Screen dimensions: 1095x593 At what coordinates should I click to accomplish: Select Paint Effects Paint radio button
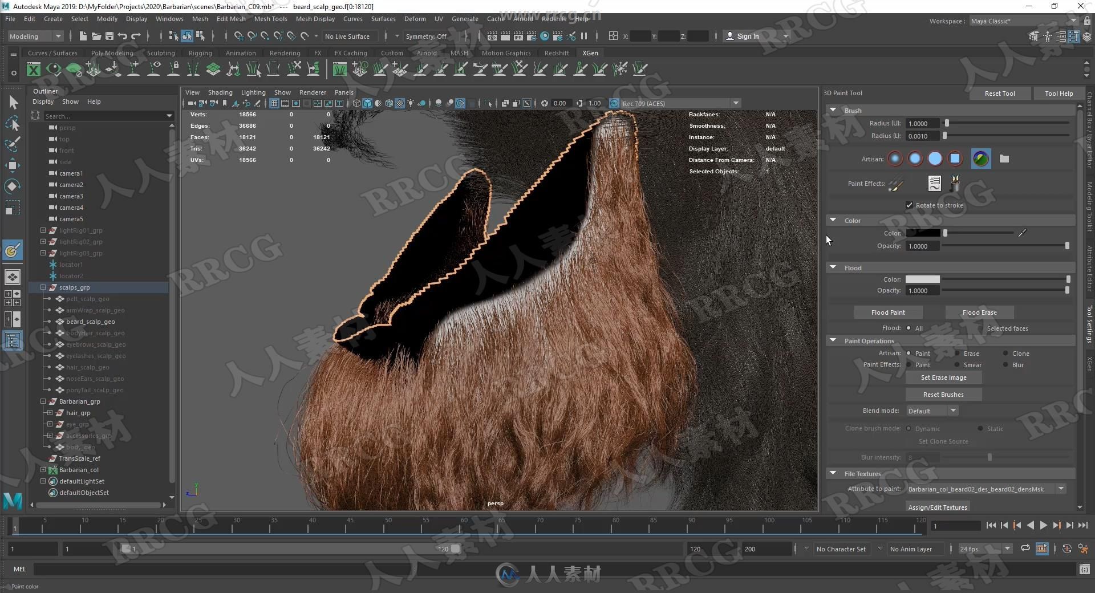click(909, 364)
